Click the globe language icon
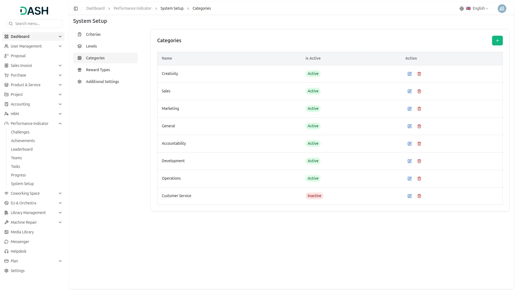 pos(461,9)
